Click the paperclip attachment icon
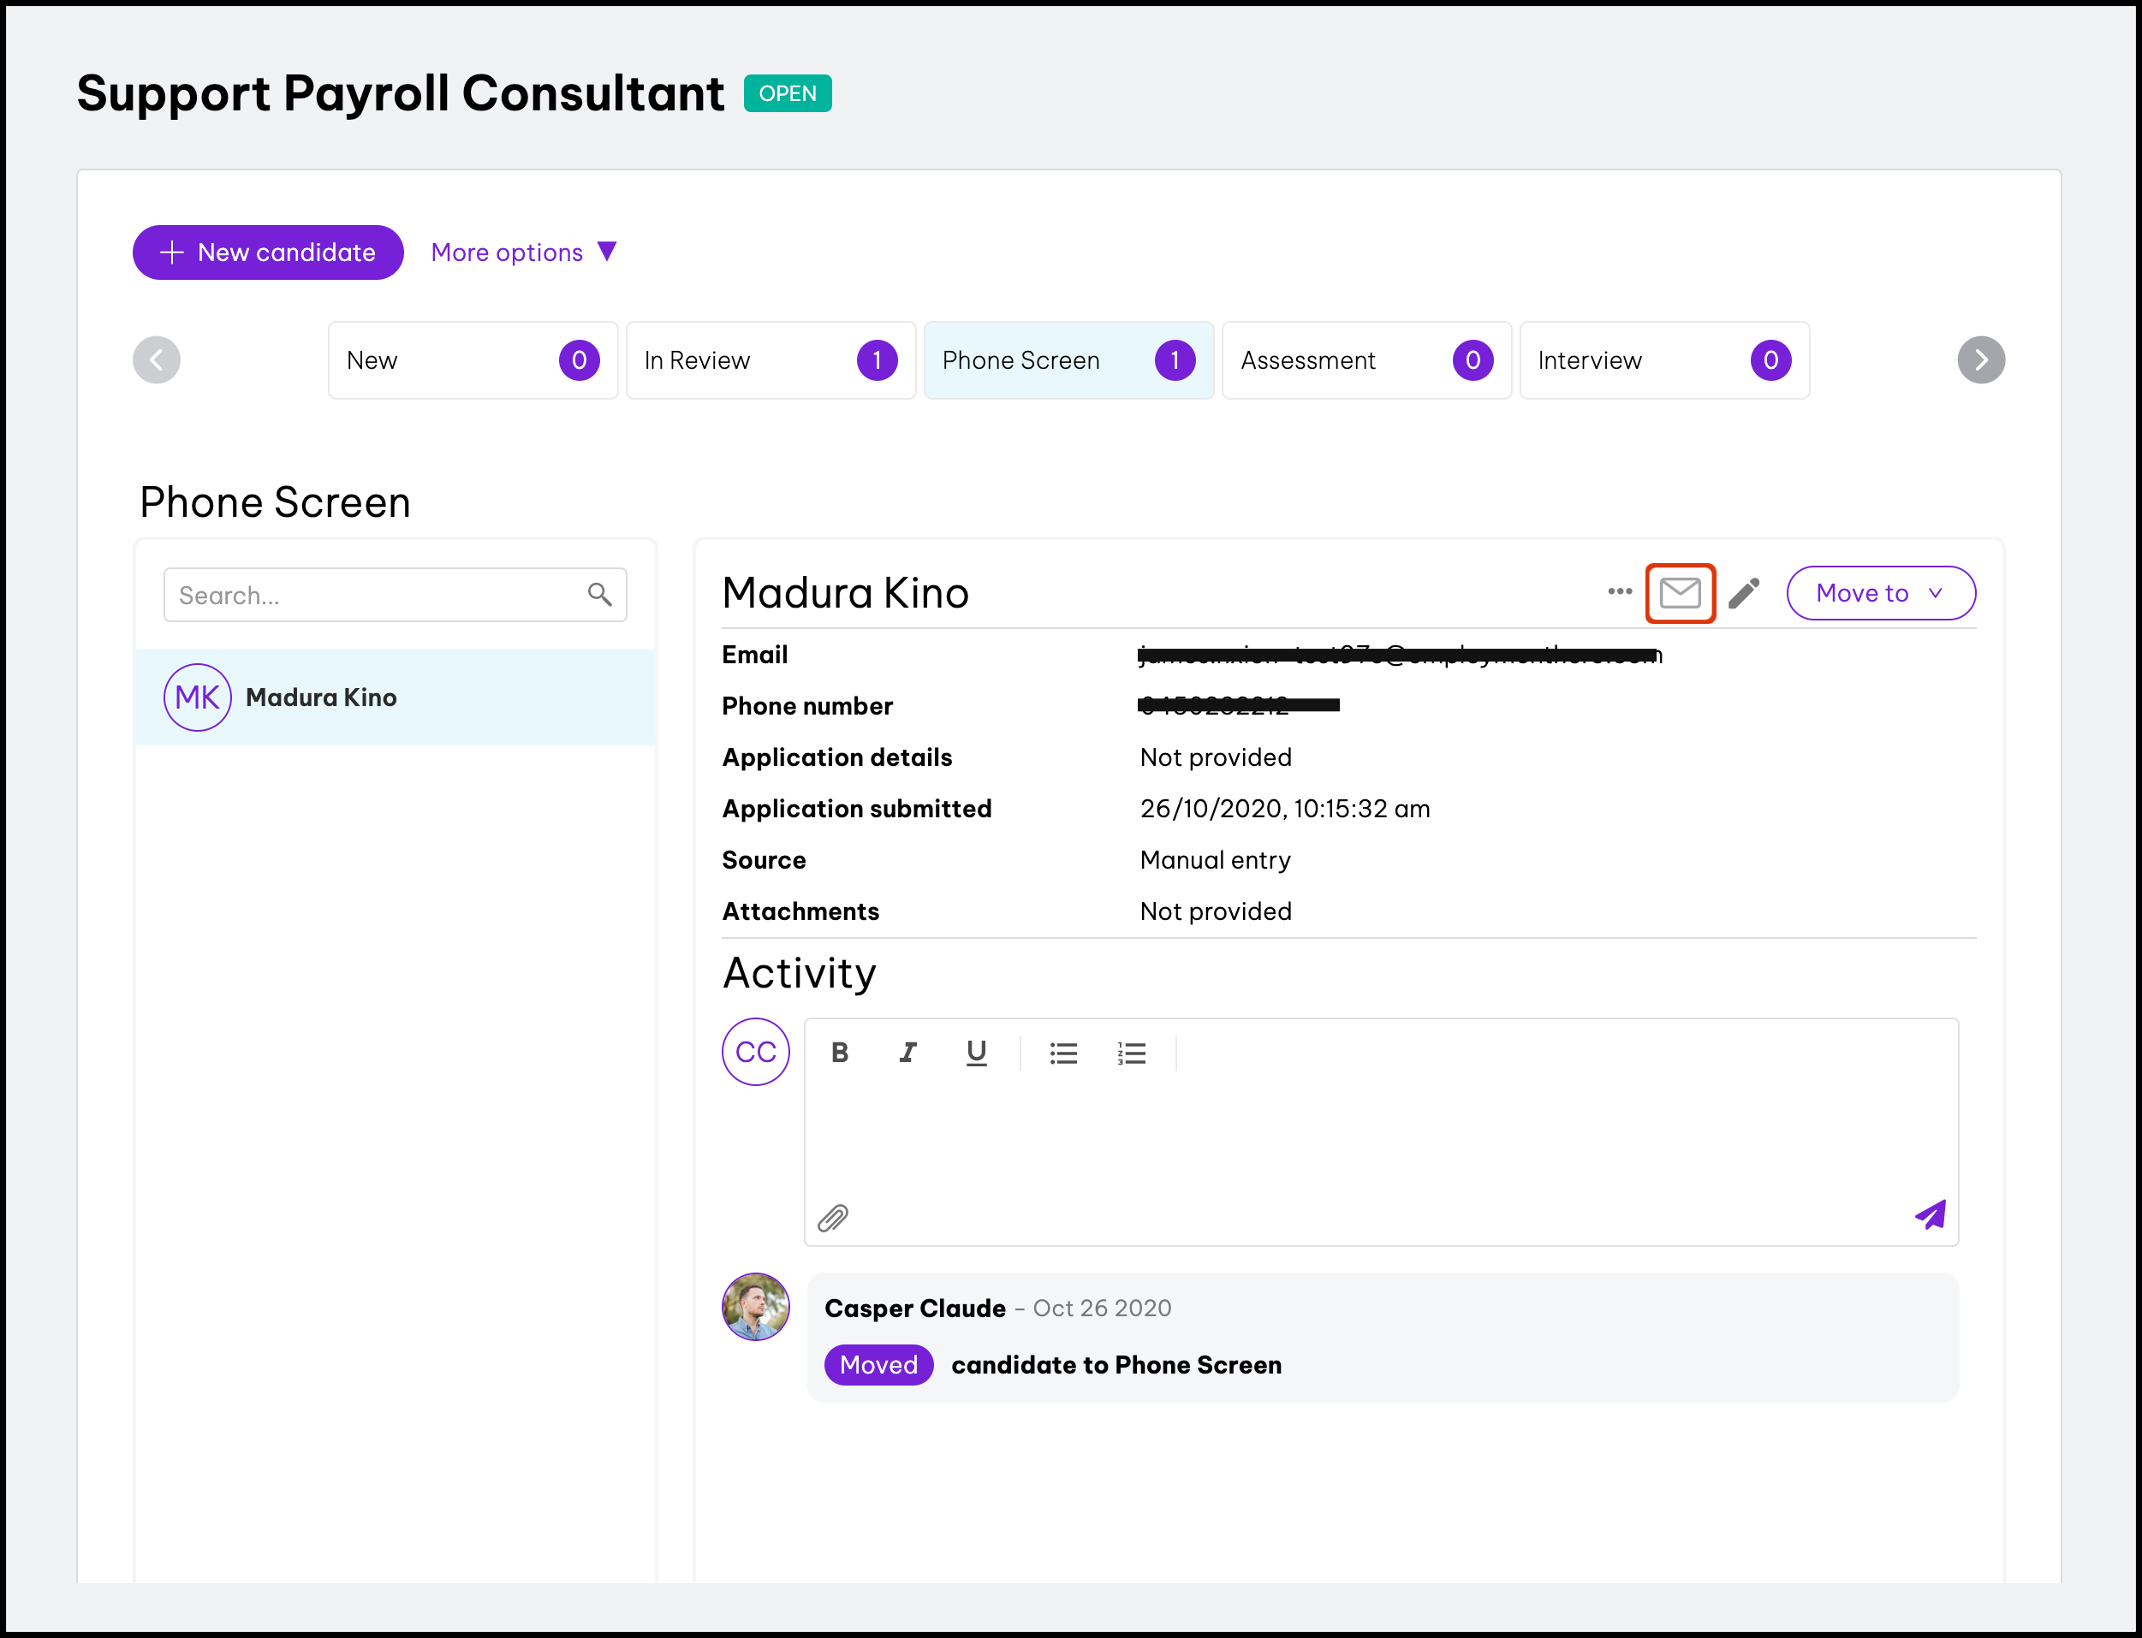The width and height of the screenshot is (2142, 1638). pos(832,1218)
